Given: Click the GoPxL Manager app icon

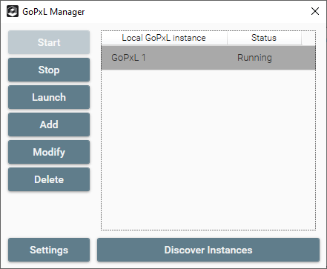Looking at the screenshot, I should [x=13, y=11].
